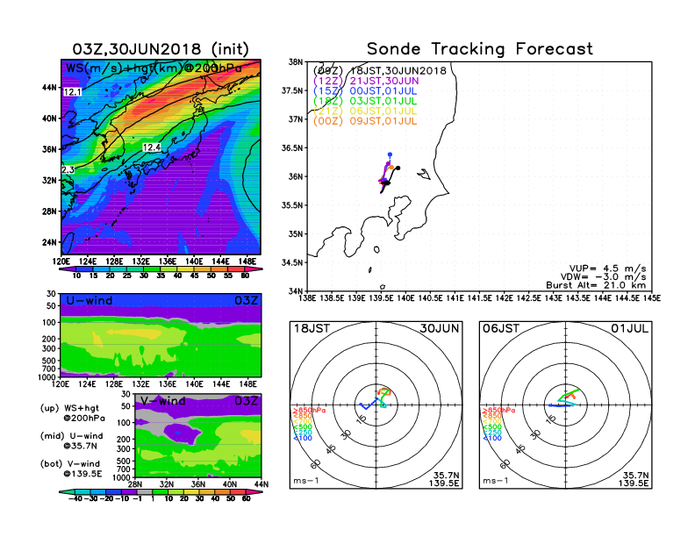The width and height of the screenshot is (695, 537).
Task: Click the 28N tick on V-wind section axis
Action: 135,484
